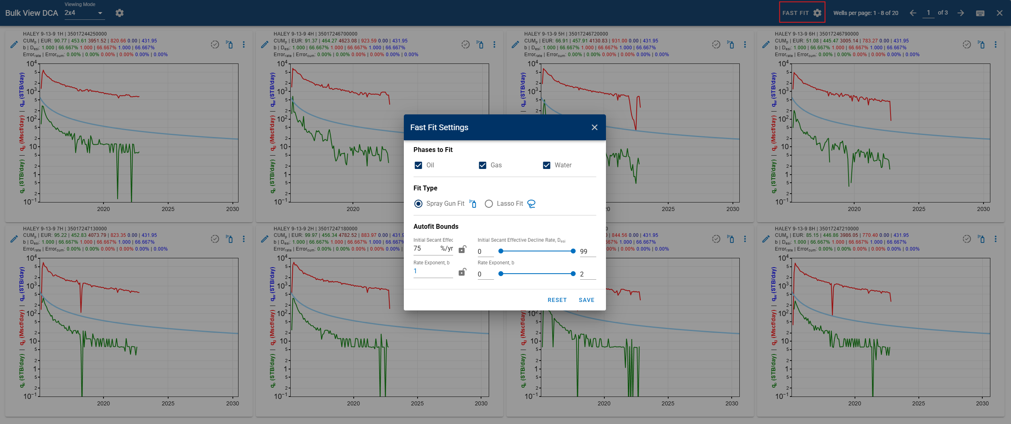This screenshot has width=1011, height=424.
Task: Open Fast Fit settings gear icon
Action: 817,13
